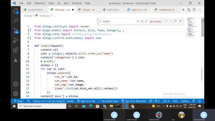Open Problems from errors and warnings count

pyautogui.click(x=155, y=101)
